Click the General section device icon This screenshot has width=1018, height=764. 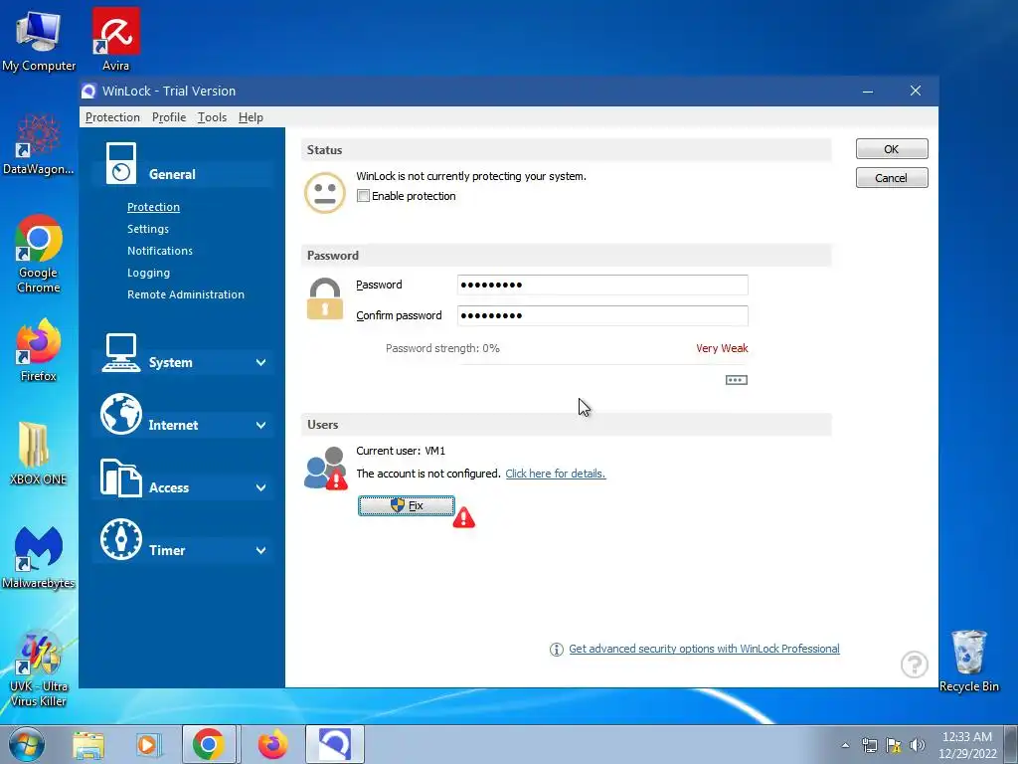(x=120, y=163)
